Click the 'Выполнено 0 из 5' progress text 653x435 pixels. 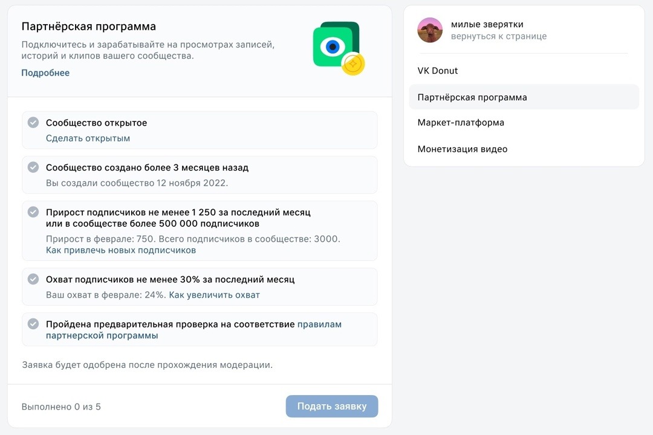[60, 406]
